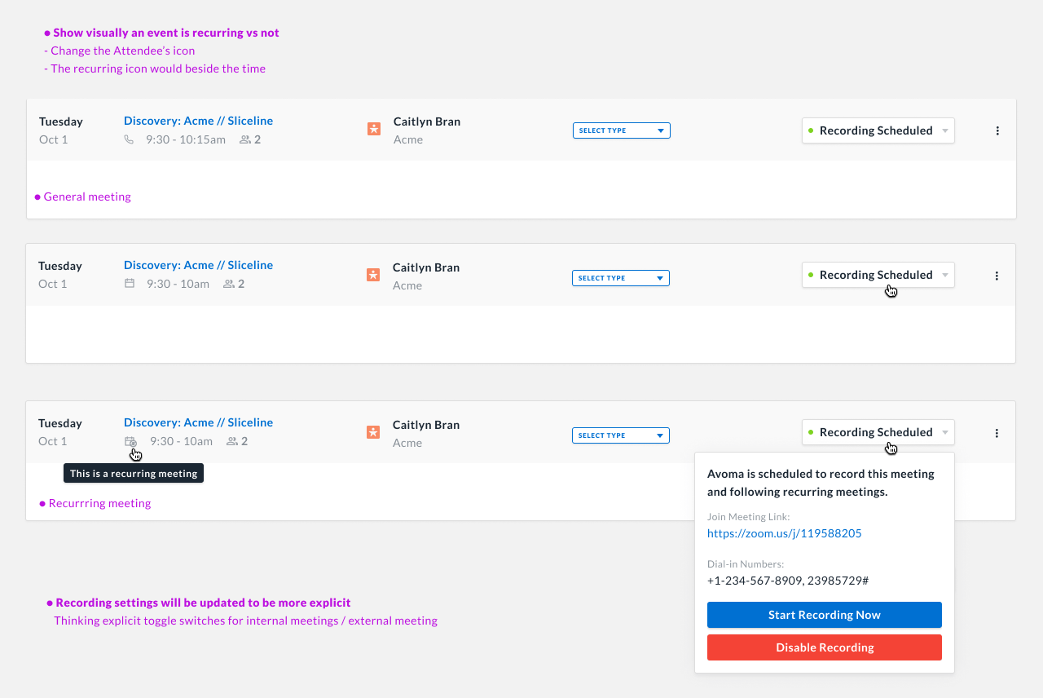Click the Join Meeting Link label
Image resolution: width=1043 pixels, height=698 pixels.
(749, 516)
